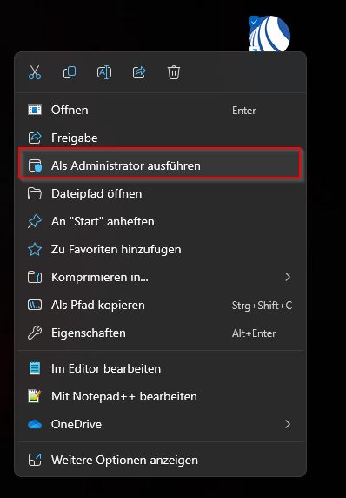Toggle the selection checkbox on the desktop icon
The width and height of the screenshot is (346, 498).
254,21
